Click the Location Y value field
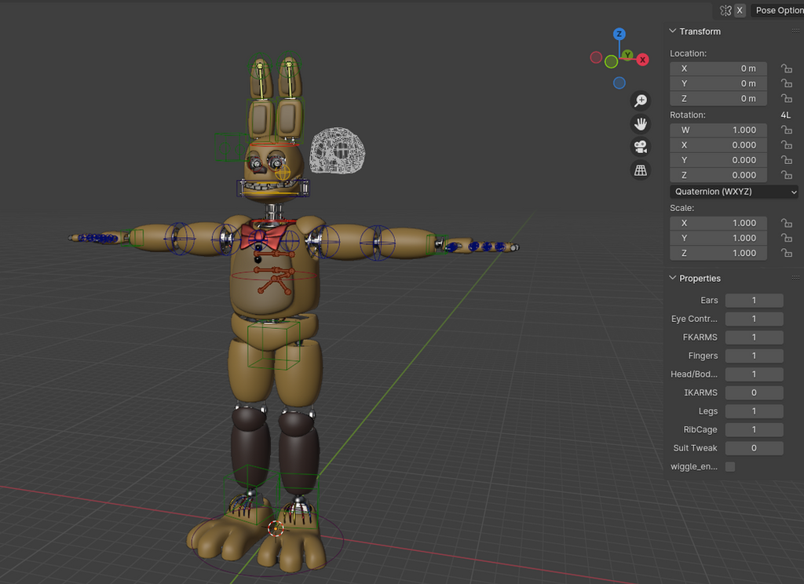Image resolution: width=804 pixels, height=584 pixels. click(x=718, y=83)
